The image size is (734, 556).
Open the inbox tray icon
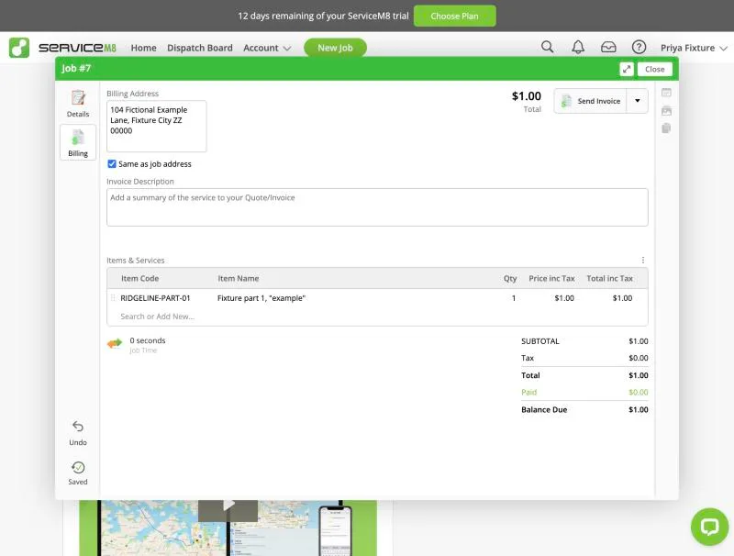608,47
